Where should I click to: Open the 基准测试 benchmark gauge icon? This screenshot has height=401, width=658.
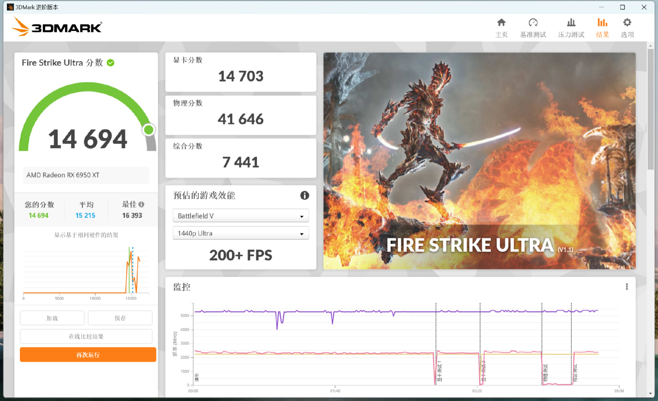[533, 22]
